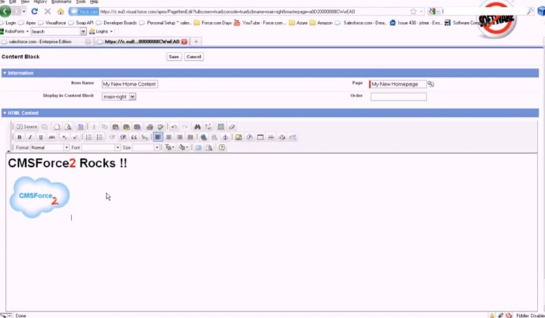Save the Content Block
The width and height of the screenshot is (545, 318).
pyautogui.click(x=174, y=57)
